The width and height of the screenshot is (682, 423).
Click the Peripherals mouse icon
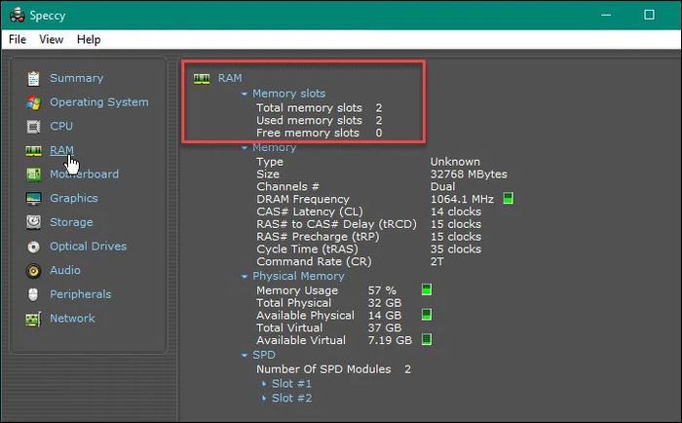(33, 294)
